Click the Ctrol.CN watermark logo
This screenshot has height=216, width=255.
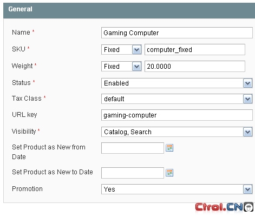pyautogui.click(x=224, y=207)
